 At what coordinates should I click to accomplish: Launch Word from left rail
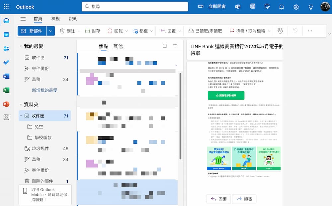tap(6, 76)
